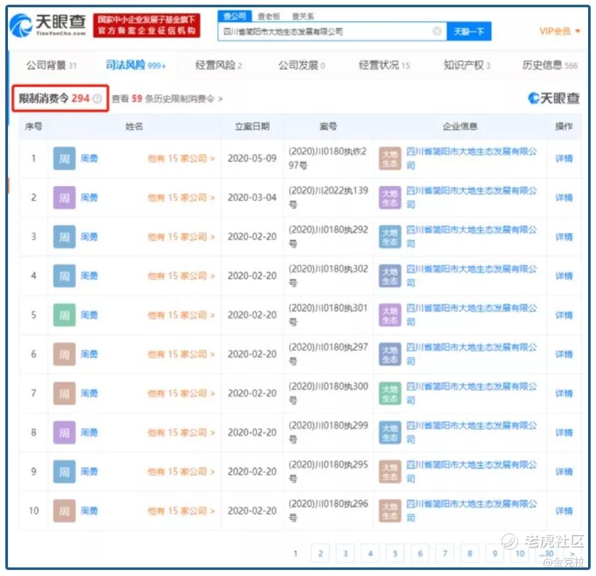
Task: Click case number text 川0180执302号
Action: point(328,276)
